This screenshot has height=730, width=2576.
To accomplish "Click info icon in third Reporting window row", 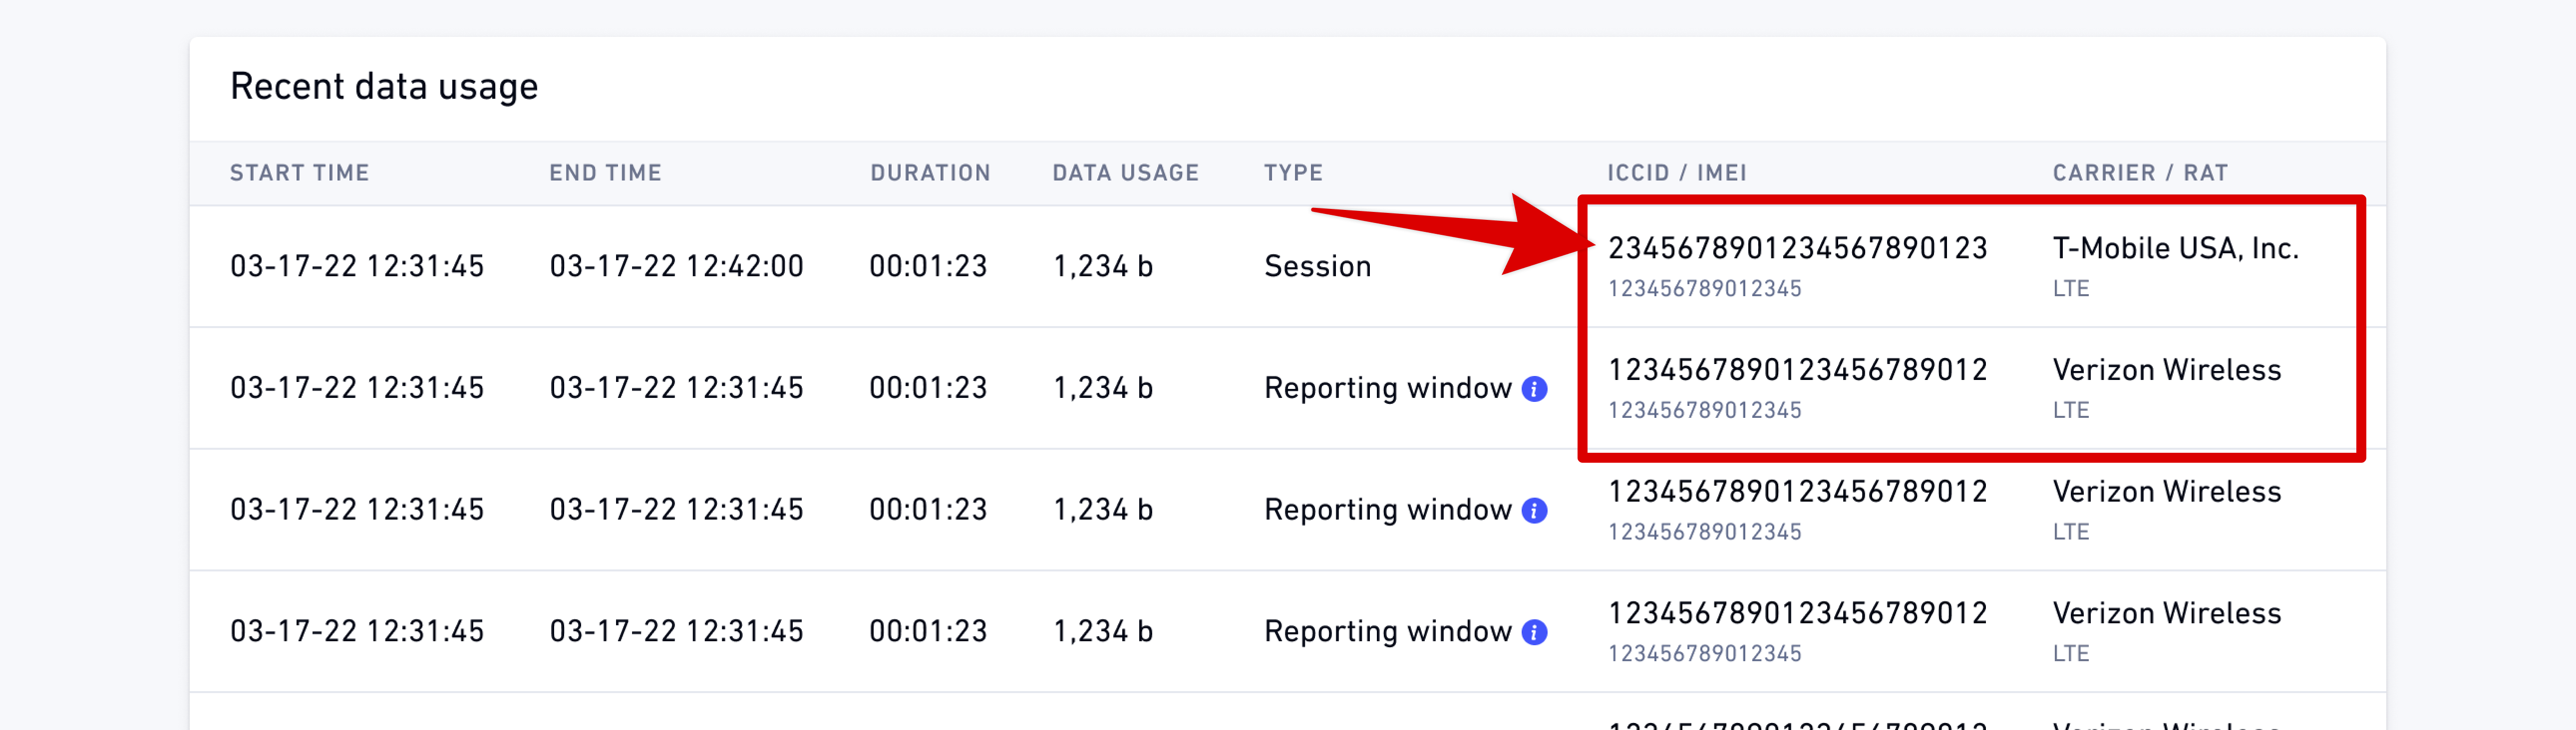I will tap(1534, 632).
